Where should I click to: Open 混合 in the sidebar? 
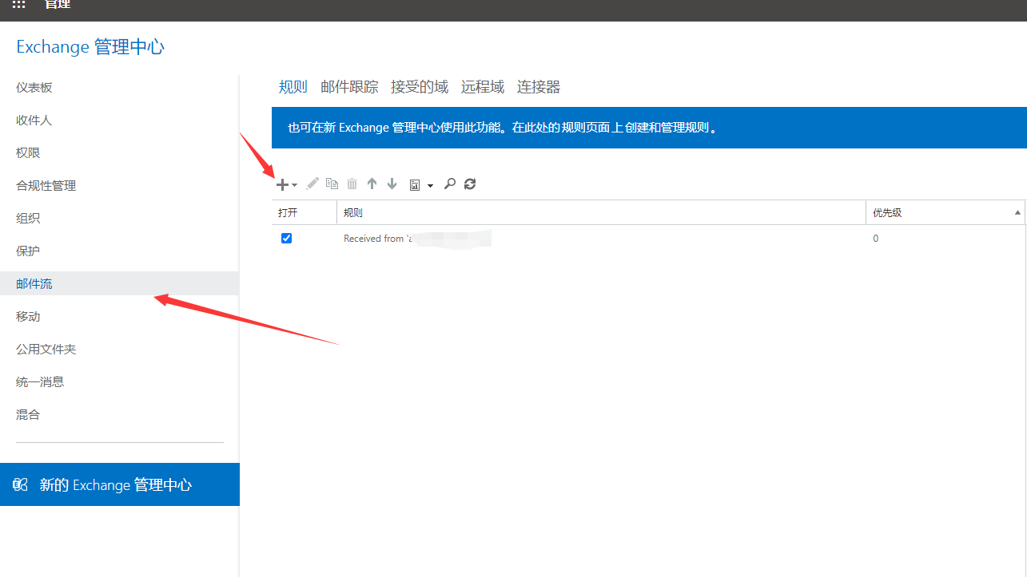click(28, 414)
